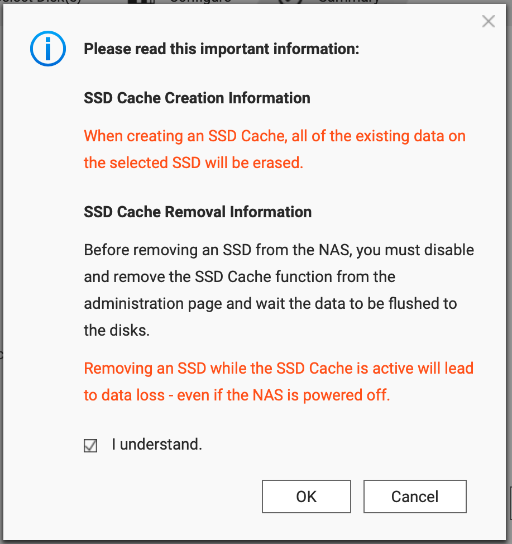Click the Configure step icon at top
Screen dimensions: 512x544
141,1
